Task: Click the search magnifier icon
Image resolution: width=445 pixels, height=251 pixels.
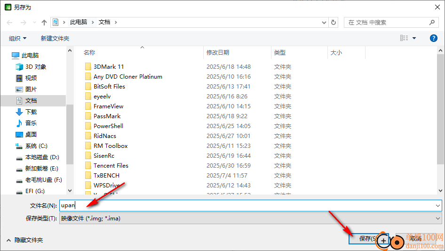Action: [432, 23]
